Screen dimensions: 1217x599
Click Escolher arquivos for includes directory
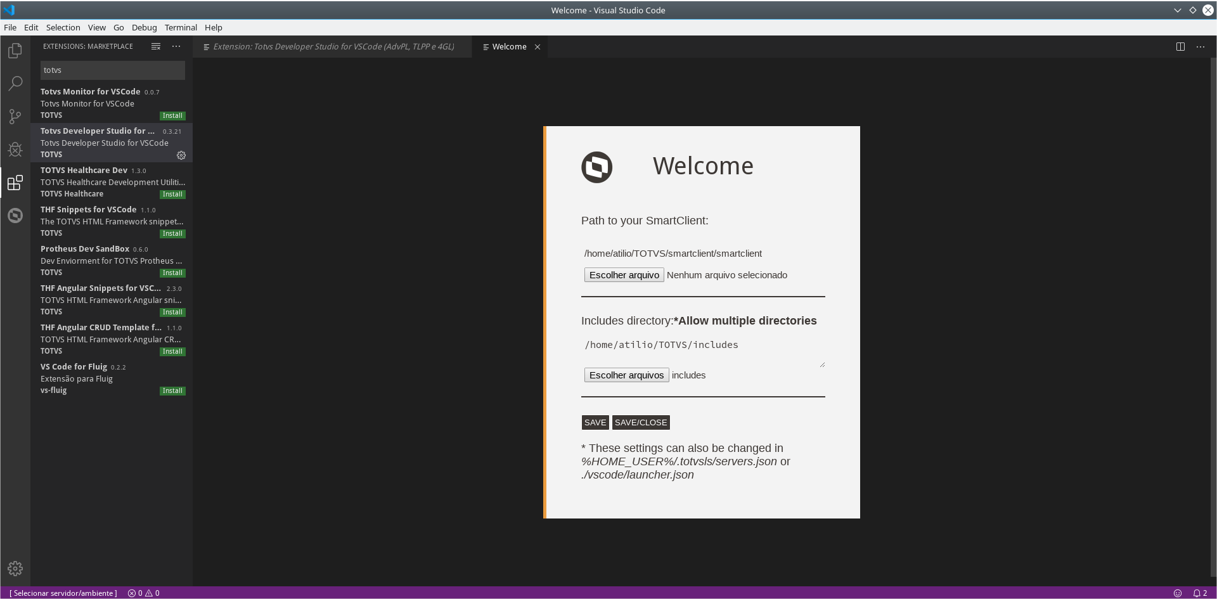[x=626, y=375]
